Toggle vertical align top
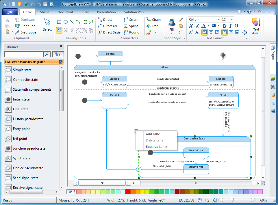The width and height of the screenshot is (278, 205). click(x=225, y=32)
